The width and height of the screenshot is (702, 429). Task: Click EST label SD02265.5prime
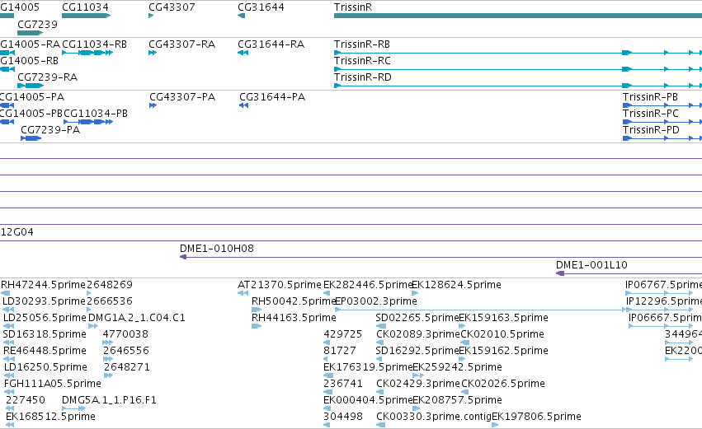click(x=417, y=318)
